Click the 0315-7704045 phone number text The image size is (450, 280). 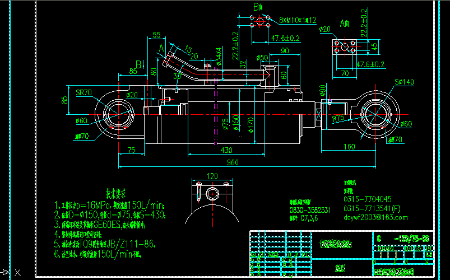coord(367,199)
